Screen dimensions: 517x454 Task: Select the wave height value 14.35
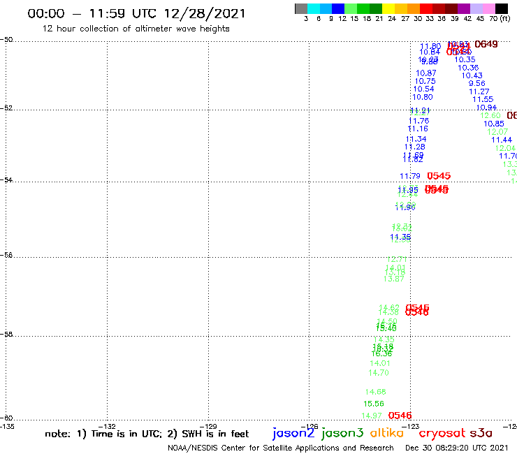[x=384, y=339]
